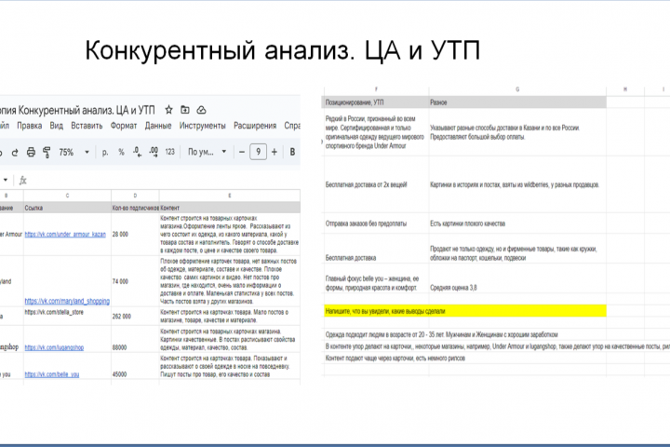
Task: Select the stella_store URL cell
Action: click(68, 316)
